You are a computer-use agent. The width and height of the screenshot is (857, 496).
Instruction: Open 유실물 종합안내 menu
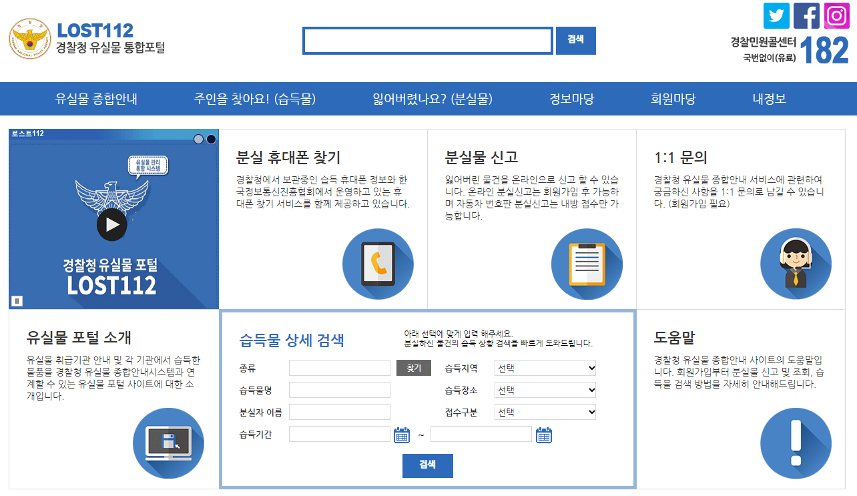coord(96,99)
